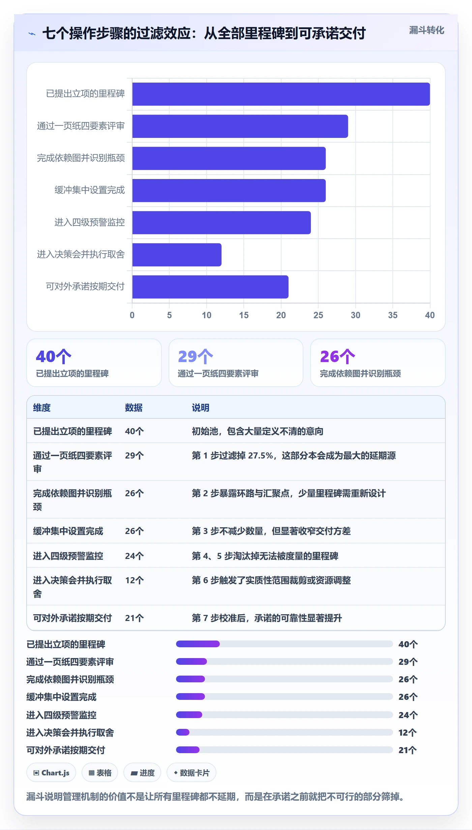
Task: Click the lightning icon beside the title
Action: click(x=32, y=34)
